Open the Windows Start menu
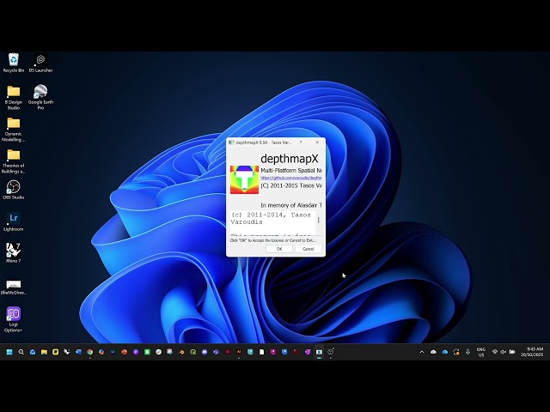 [9, 352]
